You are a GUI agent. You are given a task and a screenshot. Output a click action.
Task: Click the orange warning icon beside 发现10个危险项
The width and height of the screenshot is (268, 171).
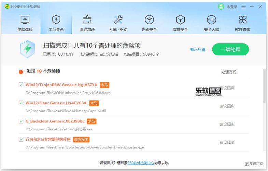click(x=21, y=72)
